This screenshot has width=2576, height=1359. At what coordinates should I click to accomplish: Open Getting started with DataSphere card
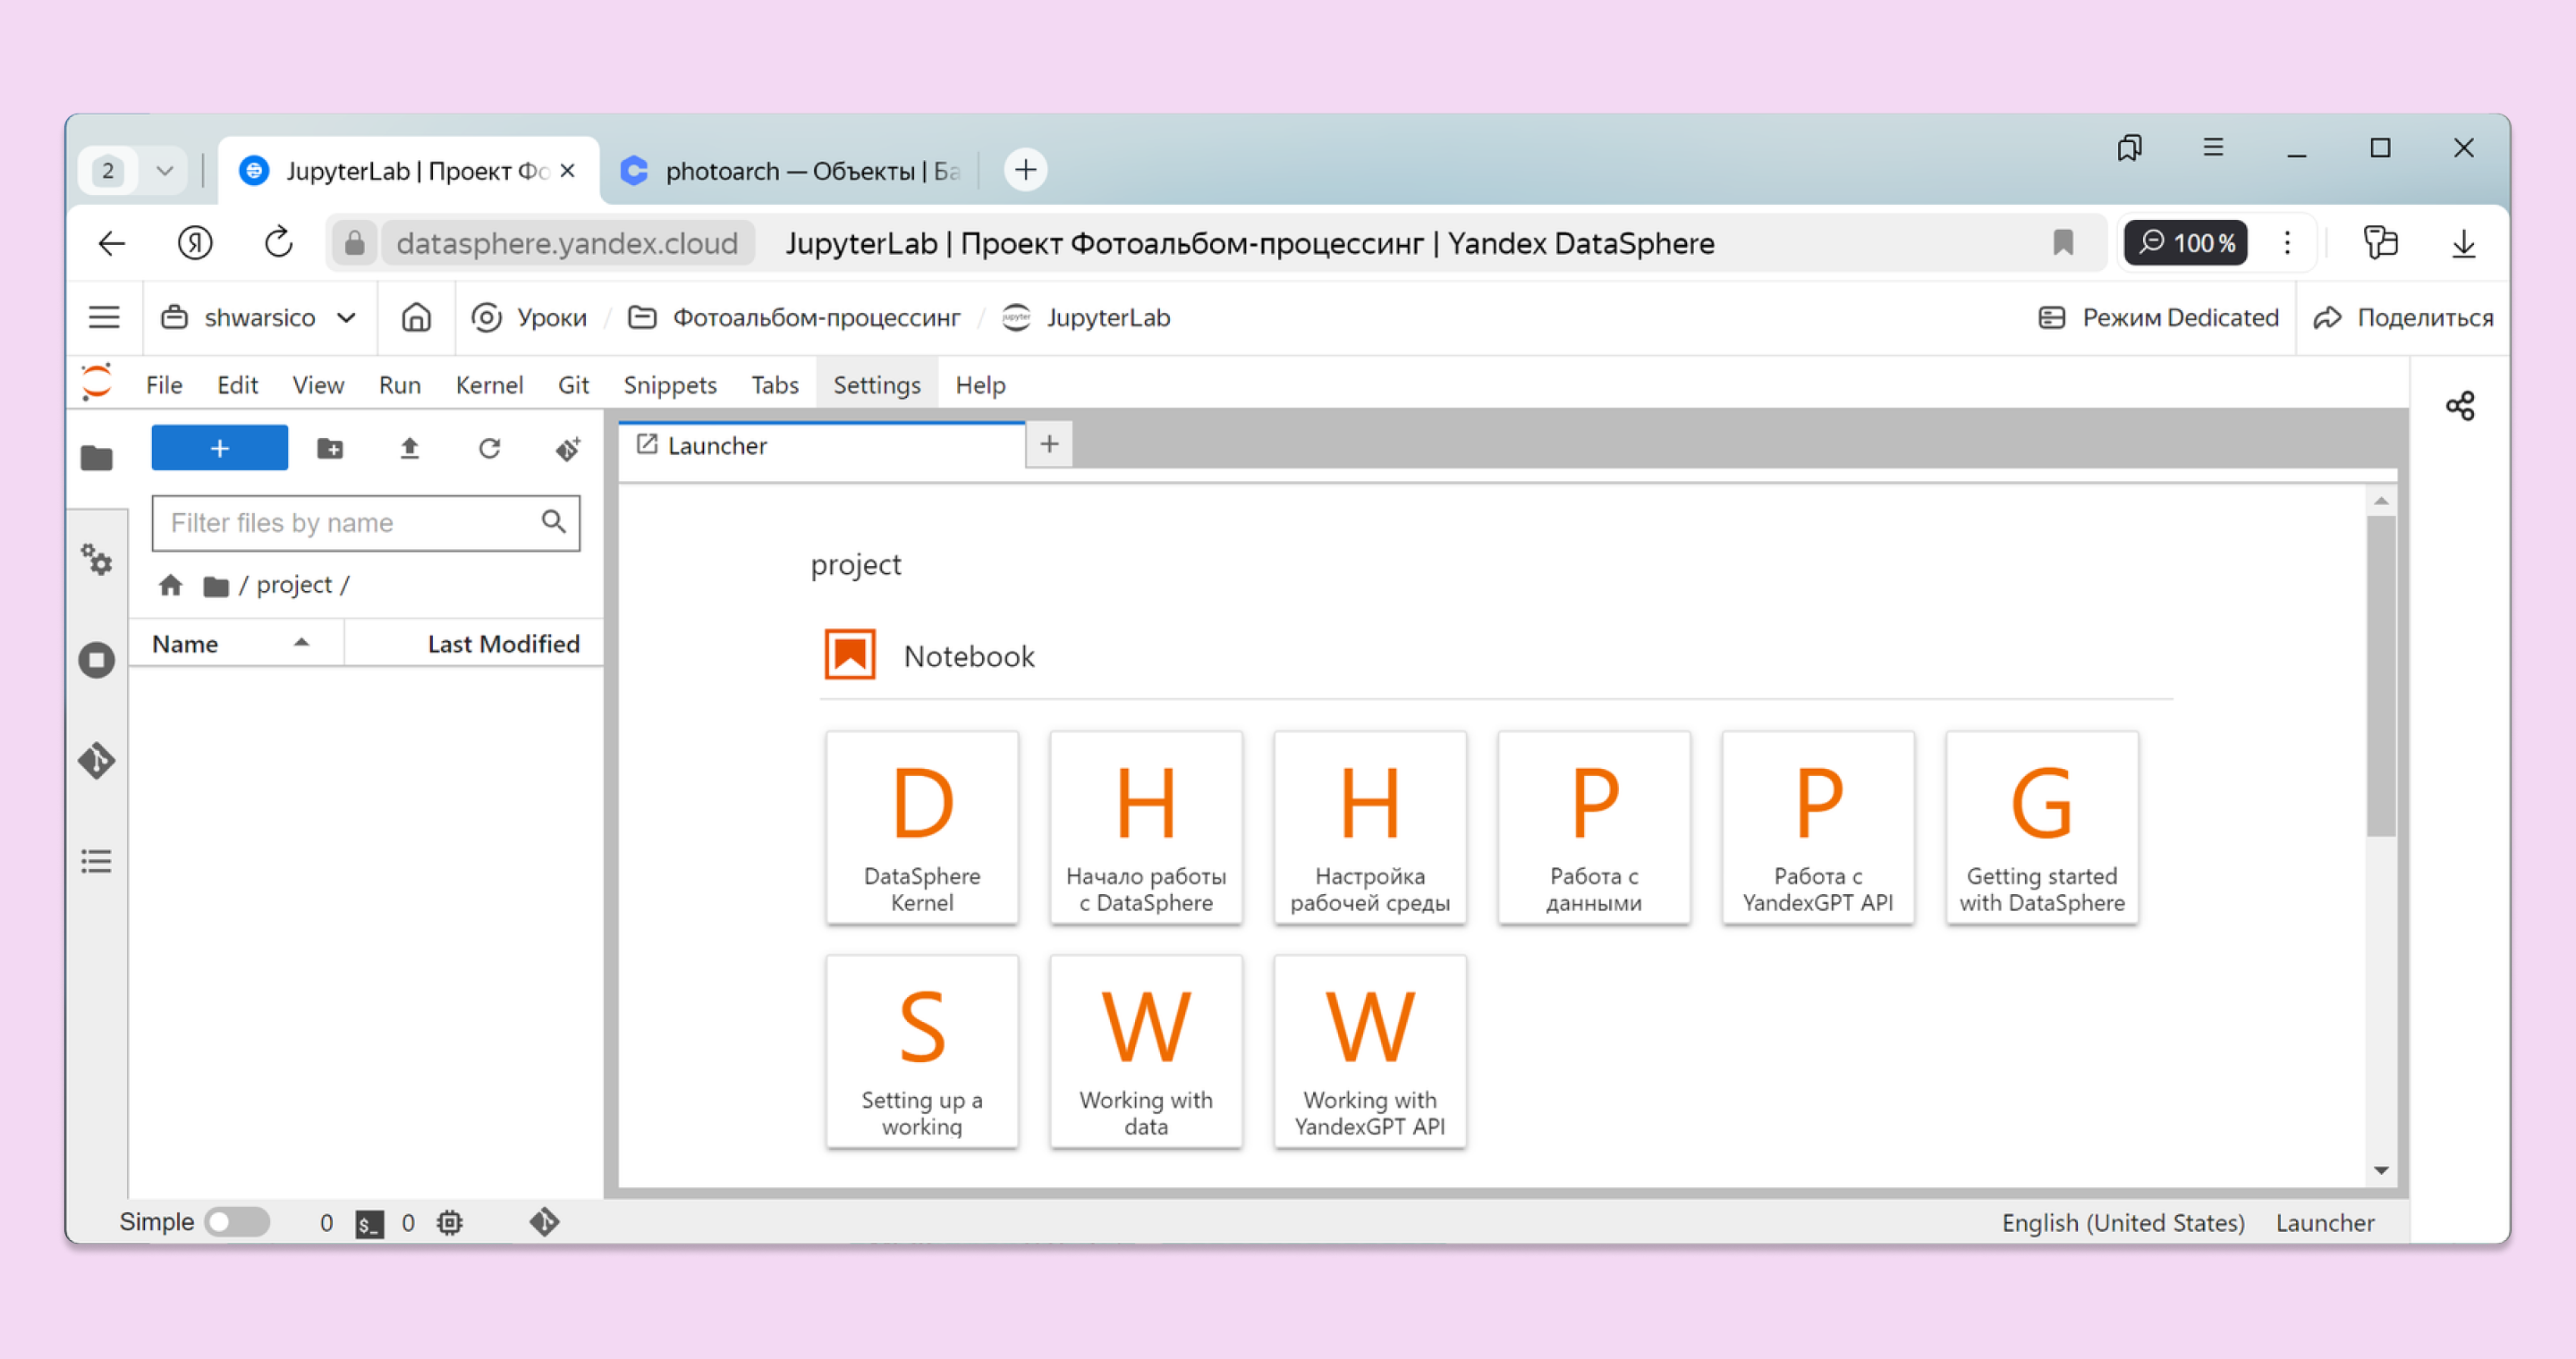pyautogui.click(x=2042, y=827)
